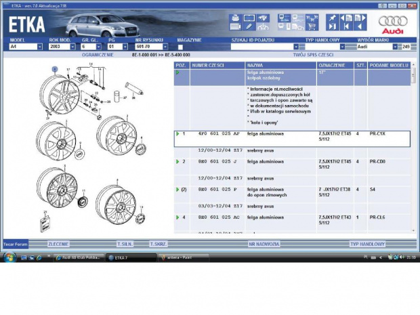
Task: Open the NR RYSUNKU dropdown 601-70
Action: [x=165, y=47]
